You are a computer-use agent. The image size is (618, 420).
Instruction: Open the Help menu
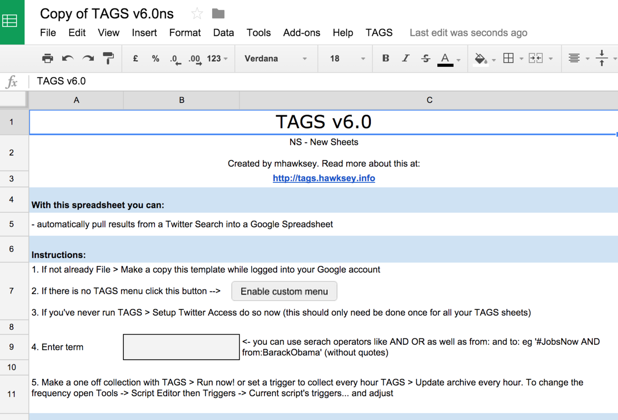coord(343,33)
